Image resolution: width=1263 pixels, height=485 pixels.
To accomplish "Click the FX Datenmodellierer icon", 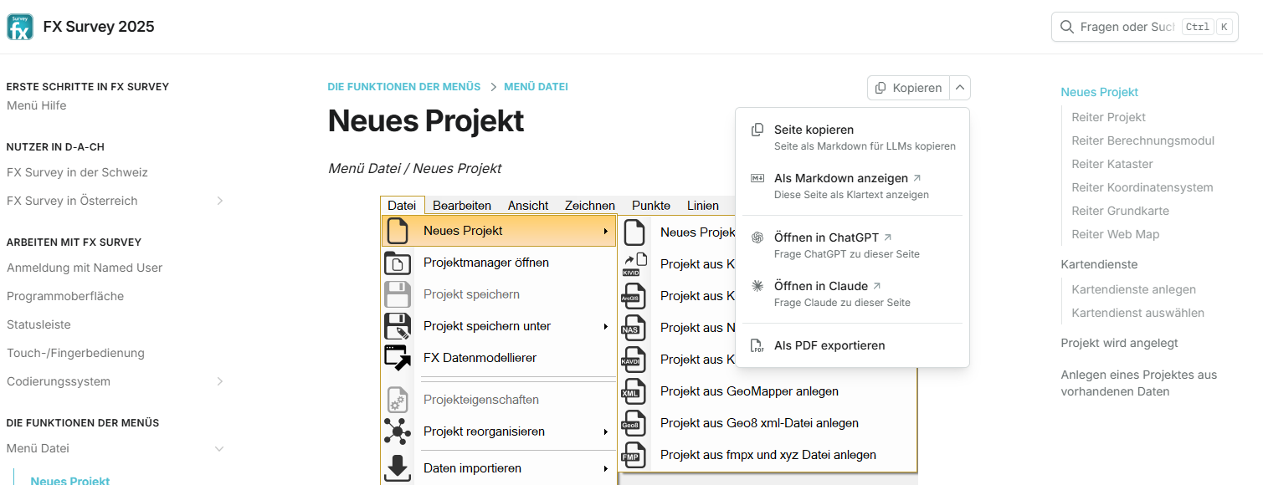I will point(398,358).
